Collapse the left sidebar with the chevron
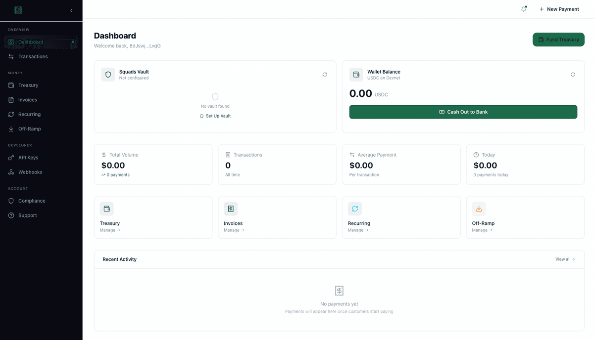Image resolution: width=594 pixels, height=340 pixels. pos(71,10)
